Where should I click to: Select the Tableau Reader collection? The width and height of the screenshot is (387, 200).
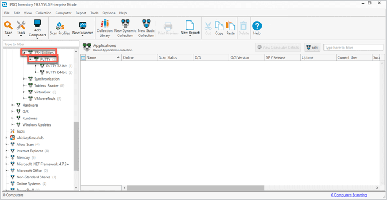pos(46,86)
